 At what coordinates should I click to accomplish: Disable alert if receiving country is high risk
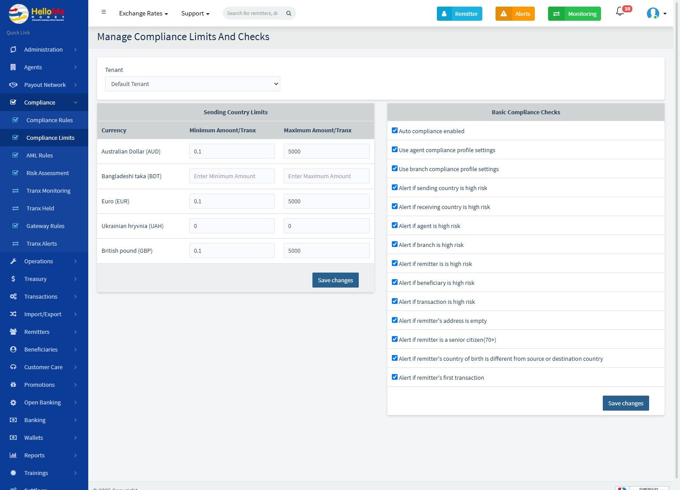point(394,206)
